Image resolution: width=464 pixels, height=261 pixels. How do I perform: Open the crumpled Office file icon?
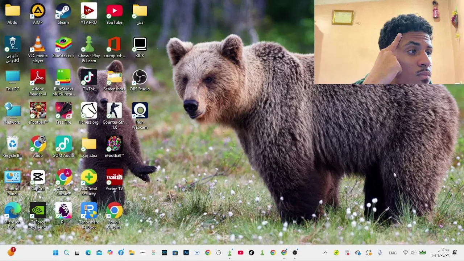click(x=114, y=47)
